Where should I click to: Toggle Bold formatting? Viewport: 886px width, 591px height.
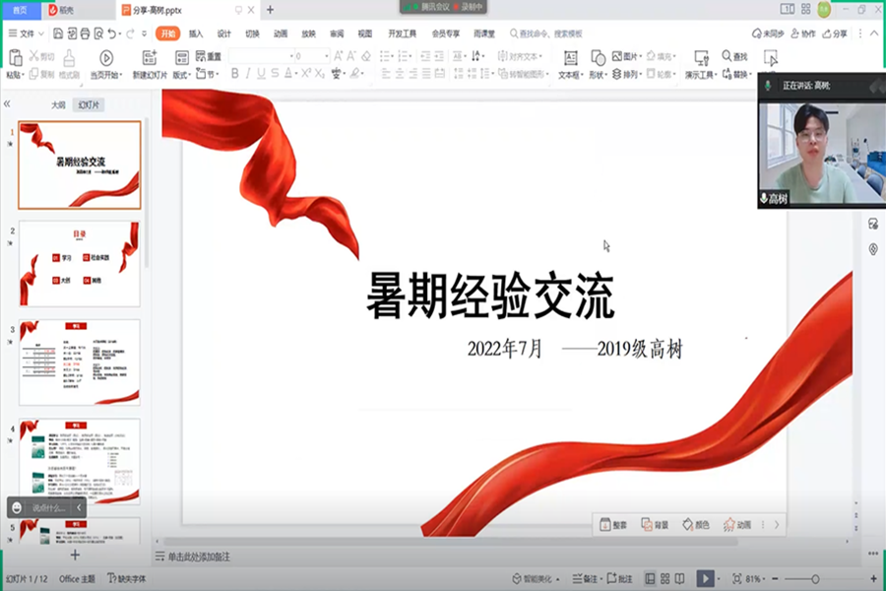tap(234, 74)
